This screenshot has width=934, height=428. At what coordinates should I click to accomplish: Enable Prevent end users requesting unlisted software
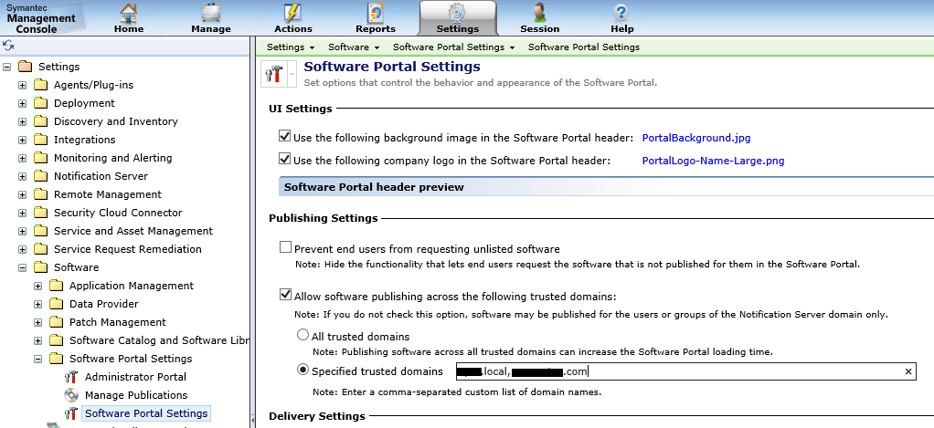[x=285, y=247]
